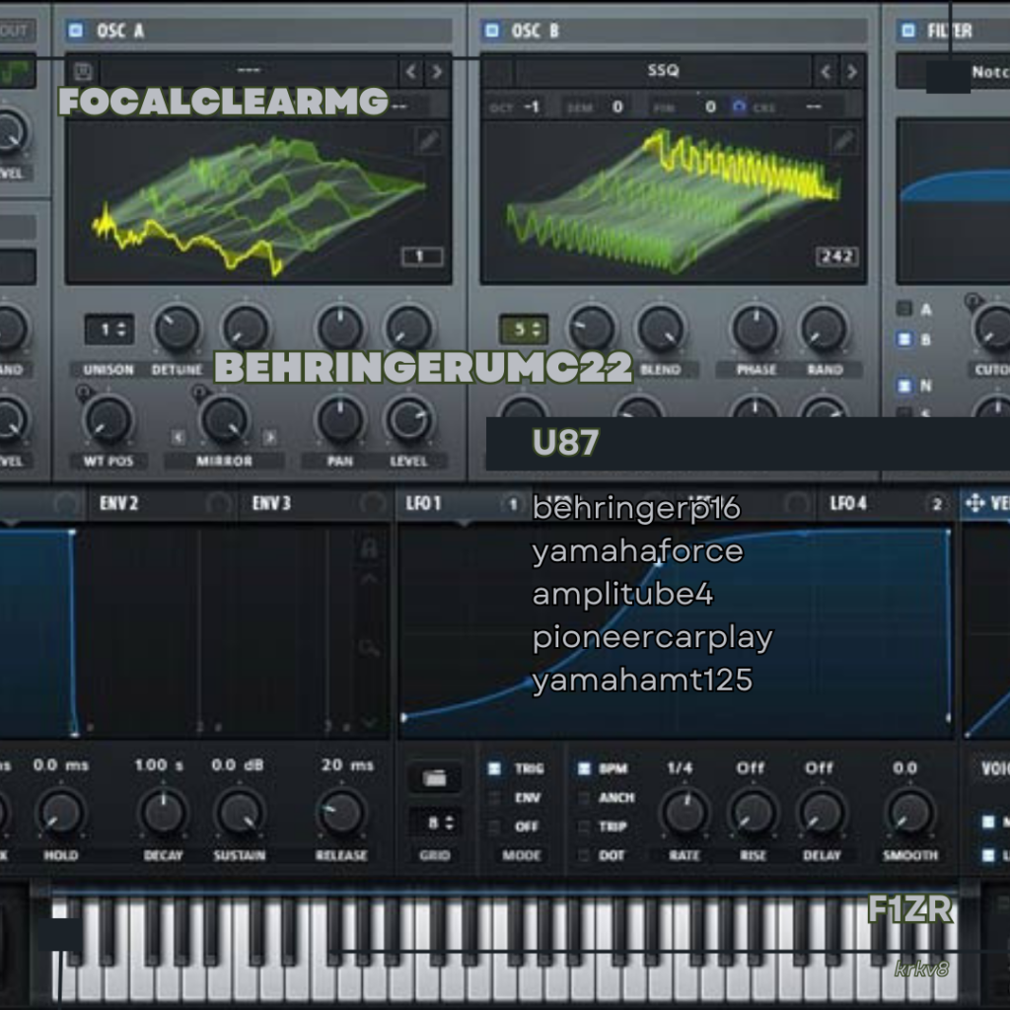
Task: Click the right arrow beside MIRROR
Action: [x=270, y=438]
